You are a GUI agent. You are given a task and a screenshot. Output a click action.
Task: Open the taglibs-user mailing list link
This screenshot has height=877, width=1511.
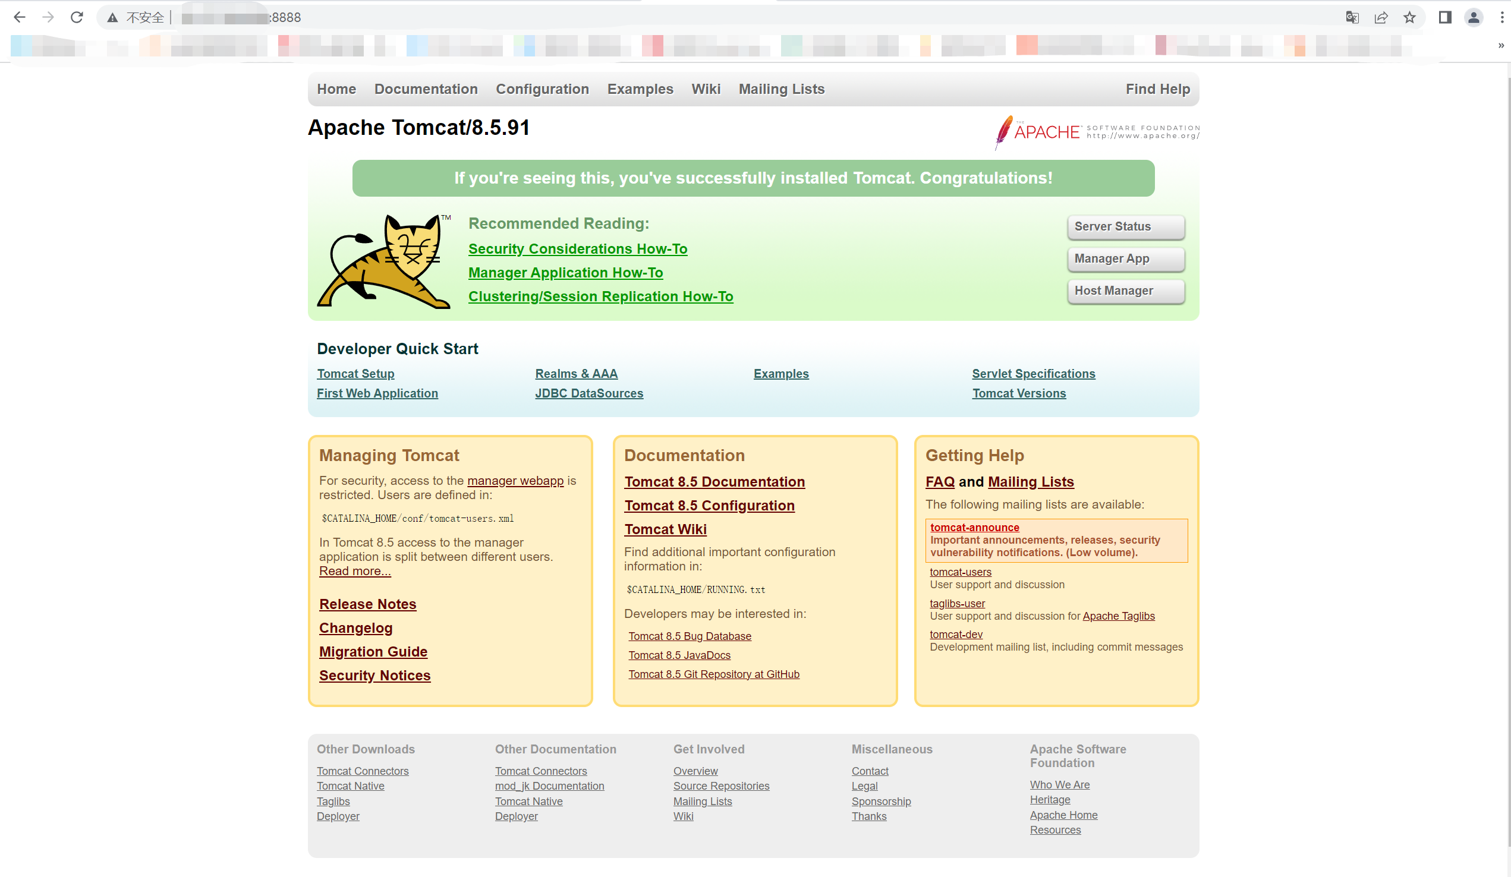coord(957,603)
